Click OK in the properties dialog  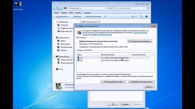[x=113, y=104]
